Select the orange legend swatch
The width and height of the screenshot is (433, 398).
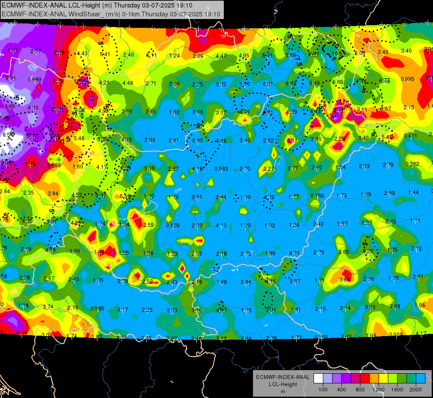374,378
